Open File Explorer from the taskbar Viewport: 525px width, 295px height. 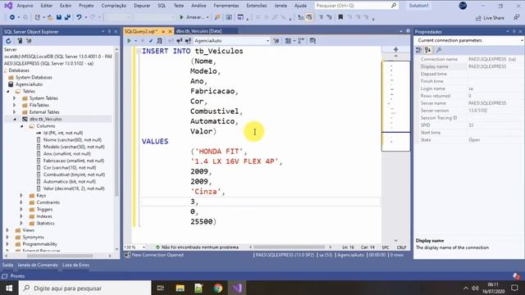coord(180,288)
